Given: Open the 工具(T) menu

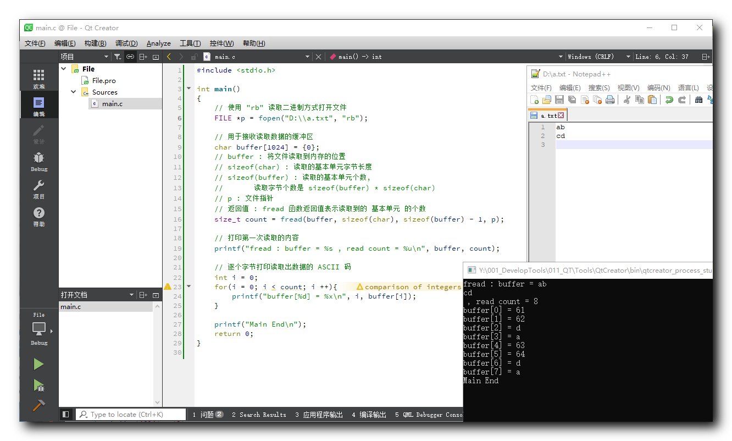Looking at the screenshot, I should (x=190, y=43).
